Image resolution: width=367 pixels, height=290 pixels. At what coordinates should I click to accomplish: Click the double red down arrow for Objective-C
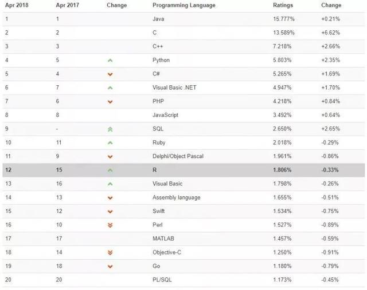pyautogui.click(x=110, y=252)
